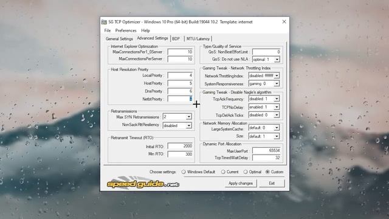Click the DnsPriority input field

point(180,91)
